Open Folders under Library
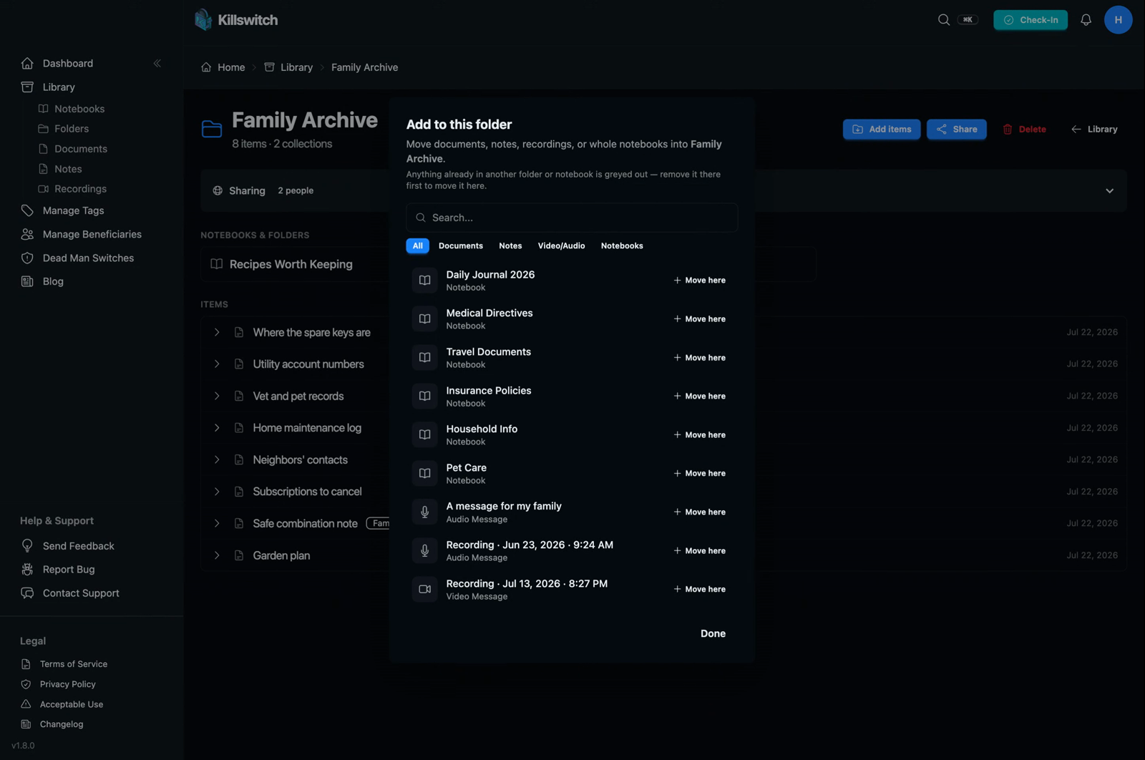Viewport: 1145px width, 760px height. [71, 129]
